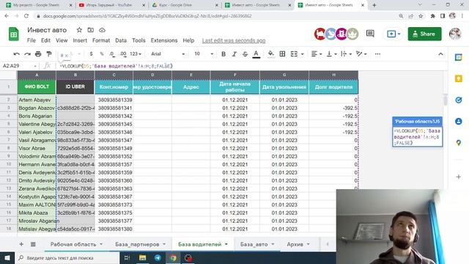Format as percent
The image size is (469, 264).
point(102,54)
